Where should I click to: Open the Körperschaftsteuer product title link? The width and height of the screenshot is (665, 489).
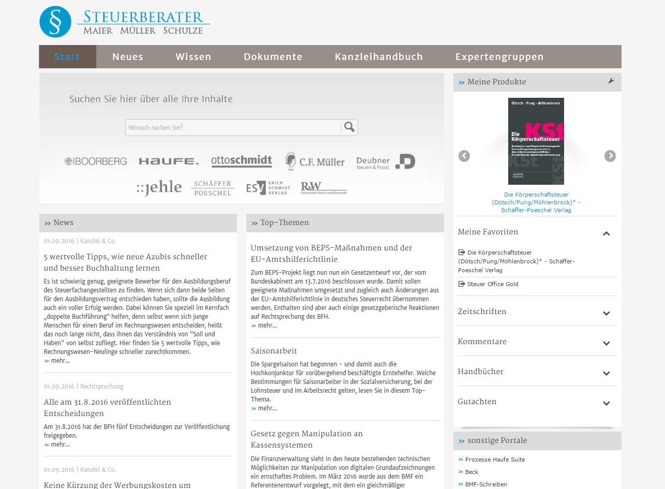coord(536,202)
